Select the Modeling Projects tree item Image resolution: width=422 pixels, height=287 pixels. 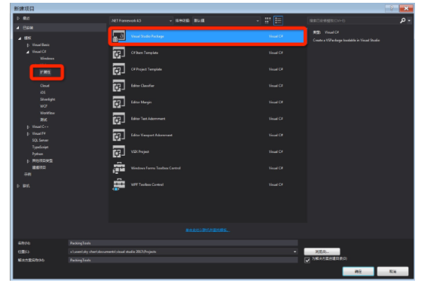pyautogui.click(x=39, y=168)
